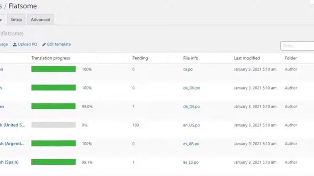314x176 pixels.
Task: Click last modified date in da_DK.po row
Action: 255,88
